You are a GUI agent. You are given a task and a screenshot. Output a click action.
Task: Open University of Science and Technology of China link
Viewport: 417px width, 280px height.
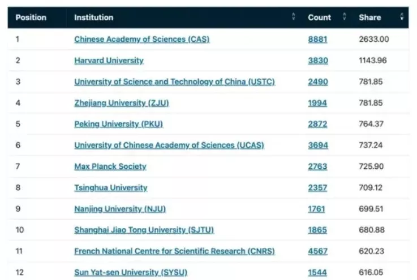[x=174, y=82]
